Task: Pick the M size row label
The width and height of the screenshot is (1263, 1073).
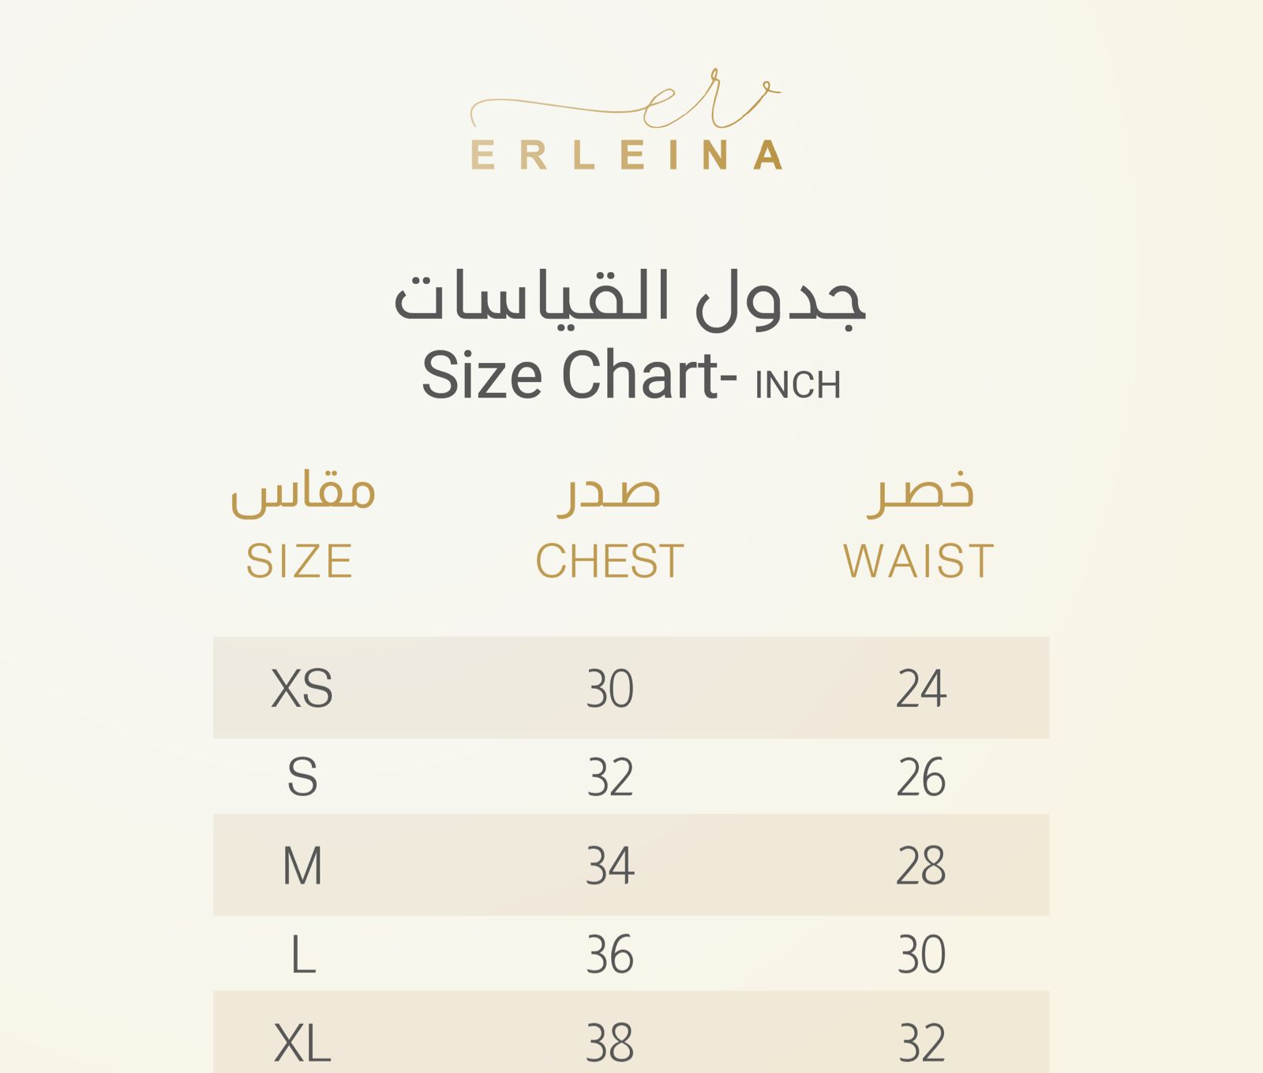Action: [302, 866]
